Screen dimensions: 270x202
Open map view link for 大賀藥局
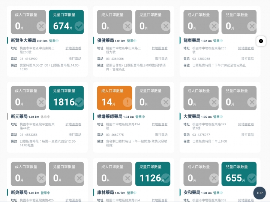(x=246, y=124)
